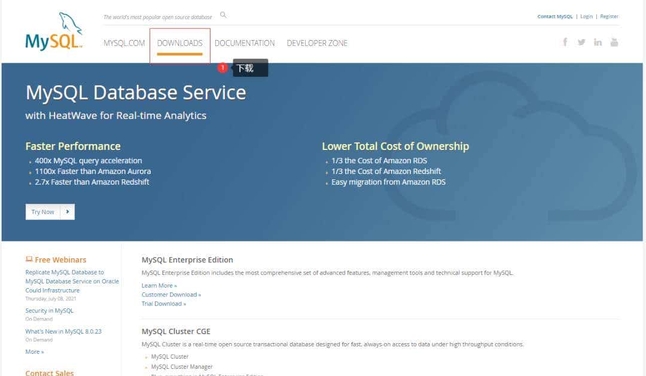This screenshot has width=646, height=376.
Task: Click the Trial Download link
Action: [x=164, y=303]
